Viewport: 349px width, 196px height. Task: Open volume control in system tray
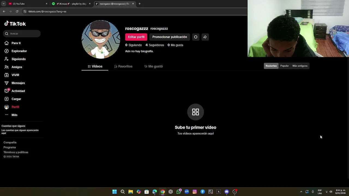(x=331, y=192)
